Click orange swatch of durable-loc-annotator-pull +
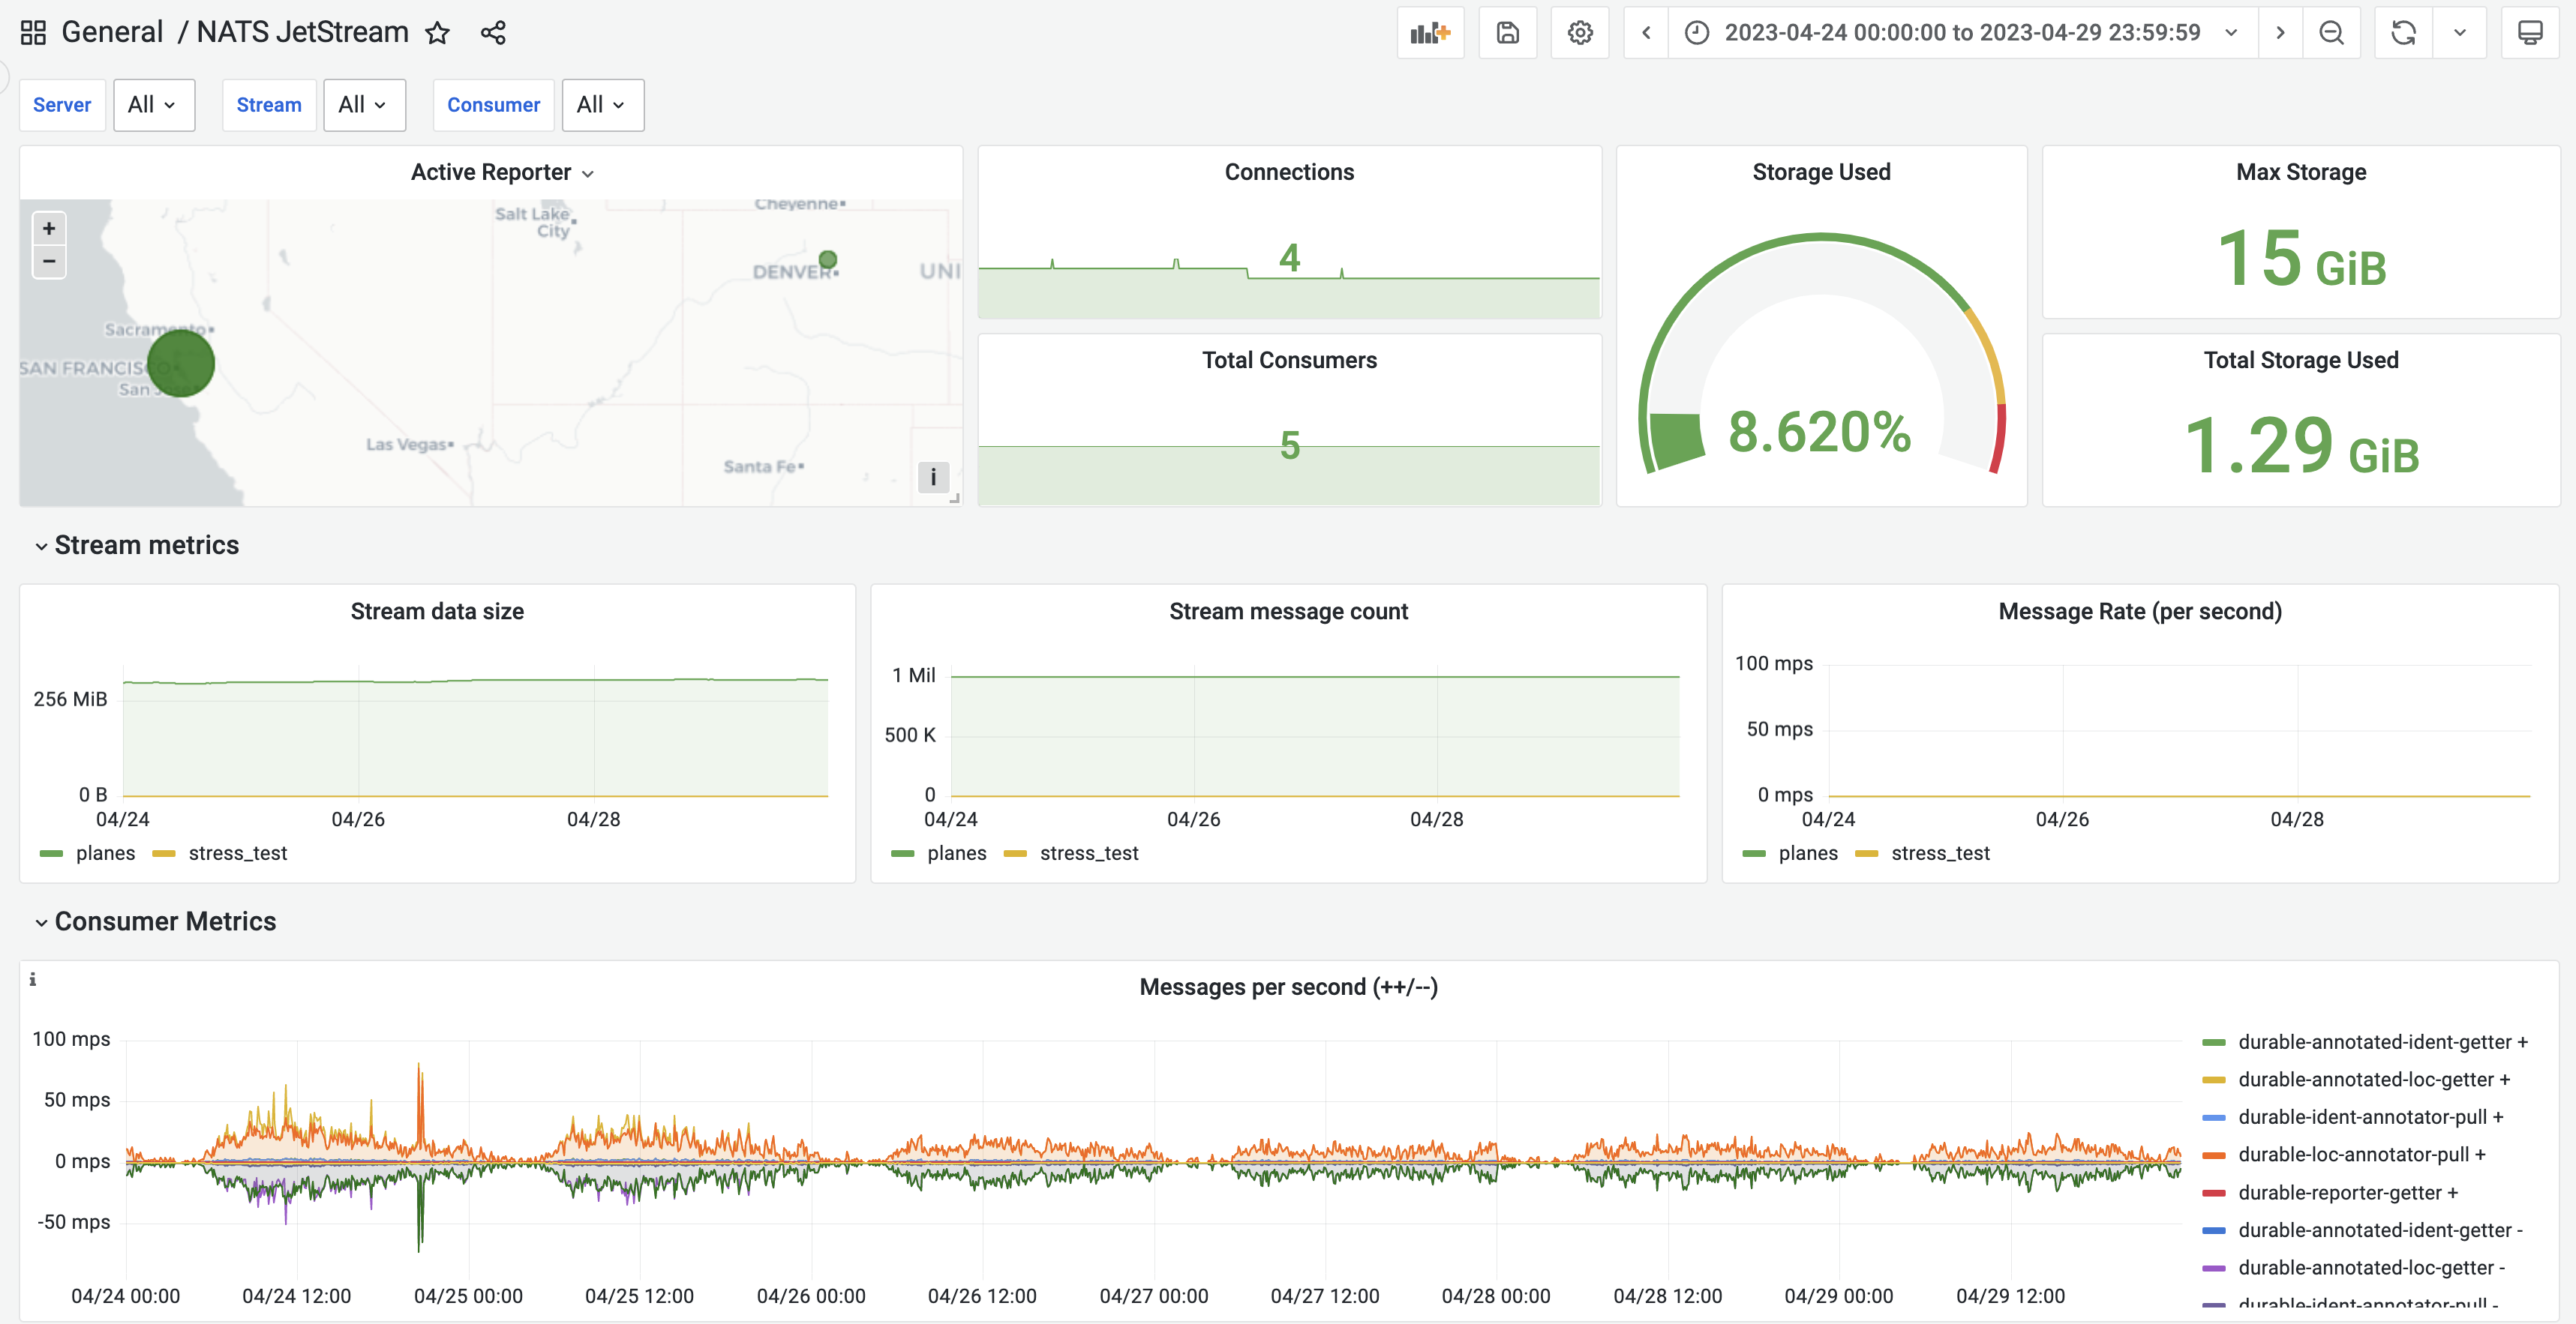 coord(2213,1155)
